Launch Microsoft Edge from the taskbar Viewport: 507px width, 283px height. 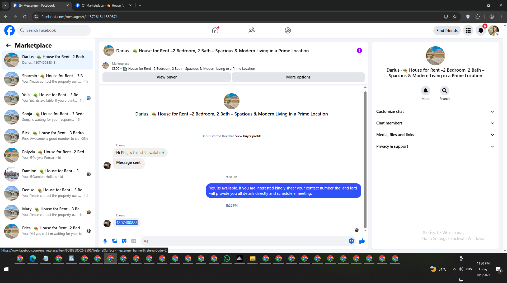tap(33, 258)
